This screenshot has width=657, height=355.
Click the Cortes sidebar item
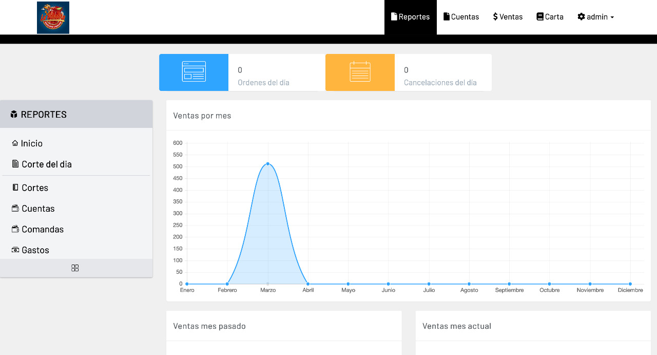[34, 188]
